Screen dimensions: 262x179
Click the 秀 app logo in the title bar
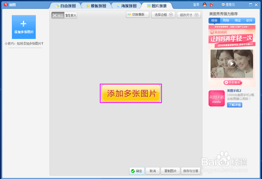click(5, 4)
